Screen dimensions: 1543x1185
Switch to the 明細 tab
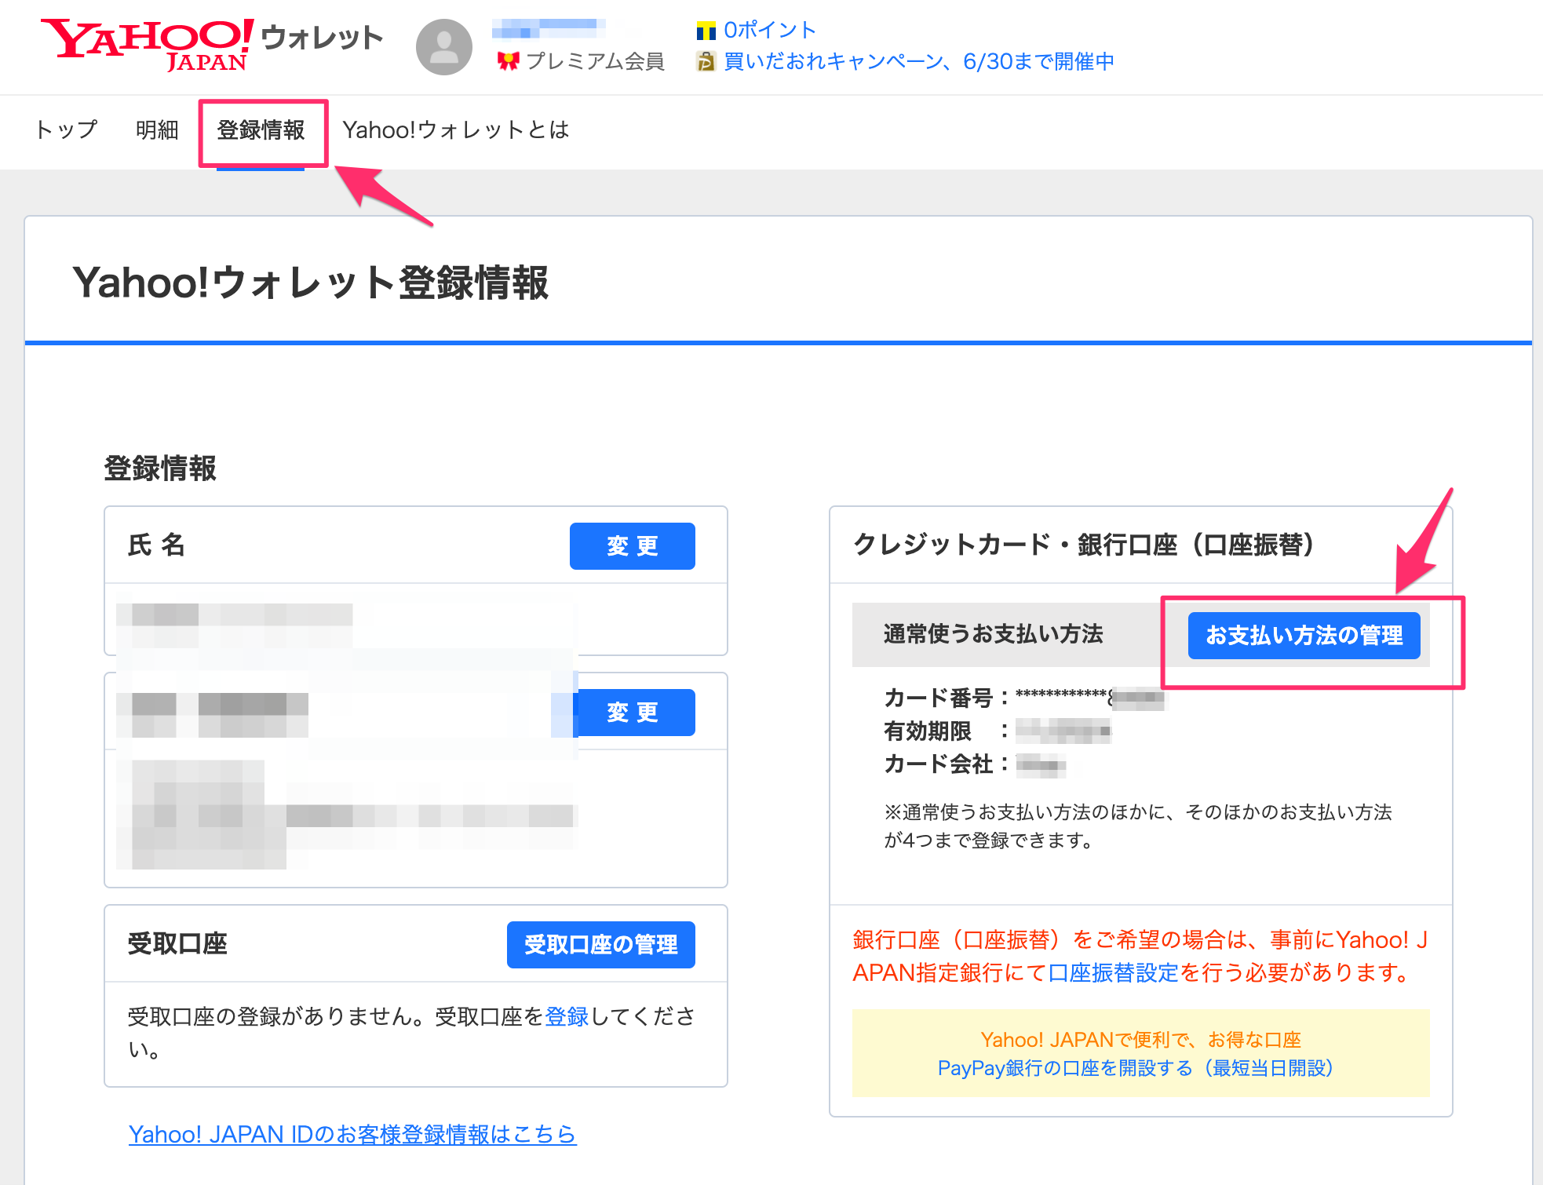157,129
